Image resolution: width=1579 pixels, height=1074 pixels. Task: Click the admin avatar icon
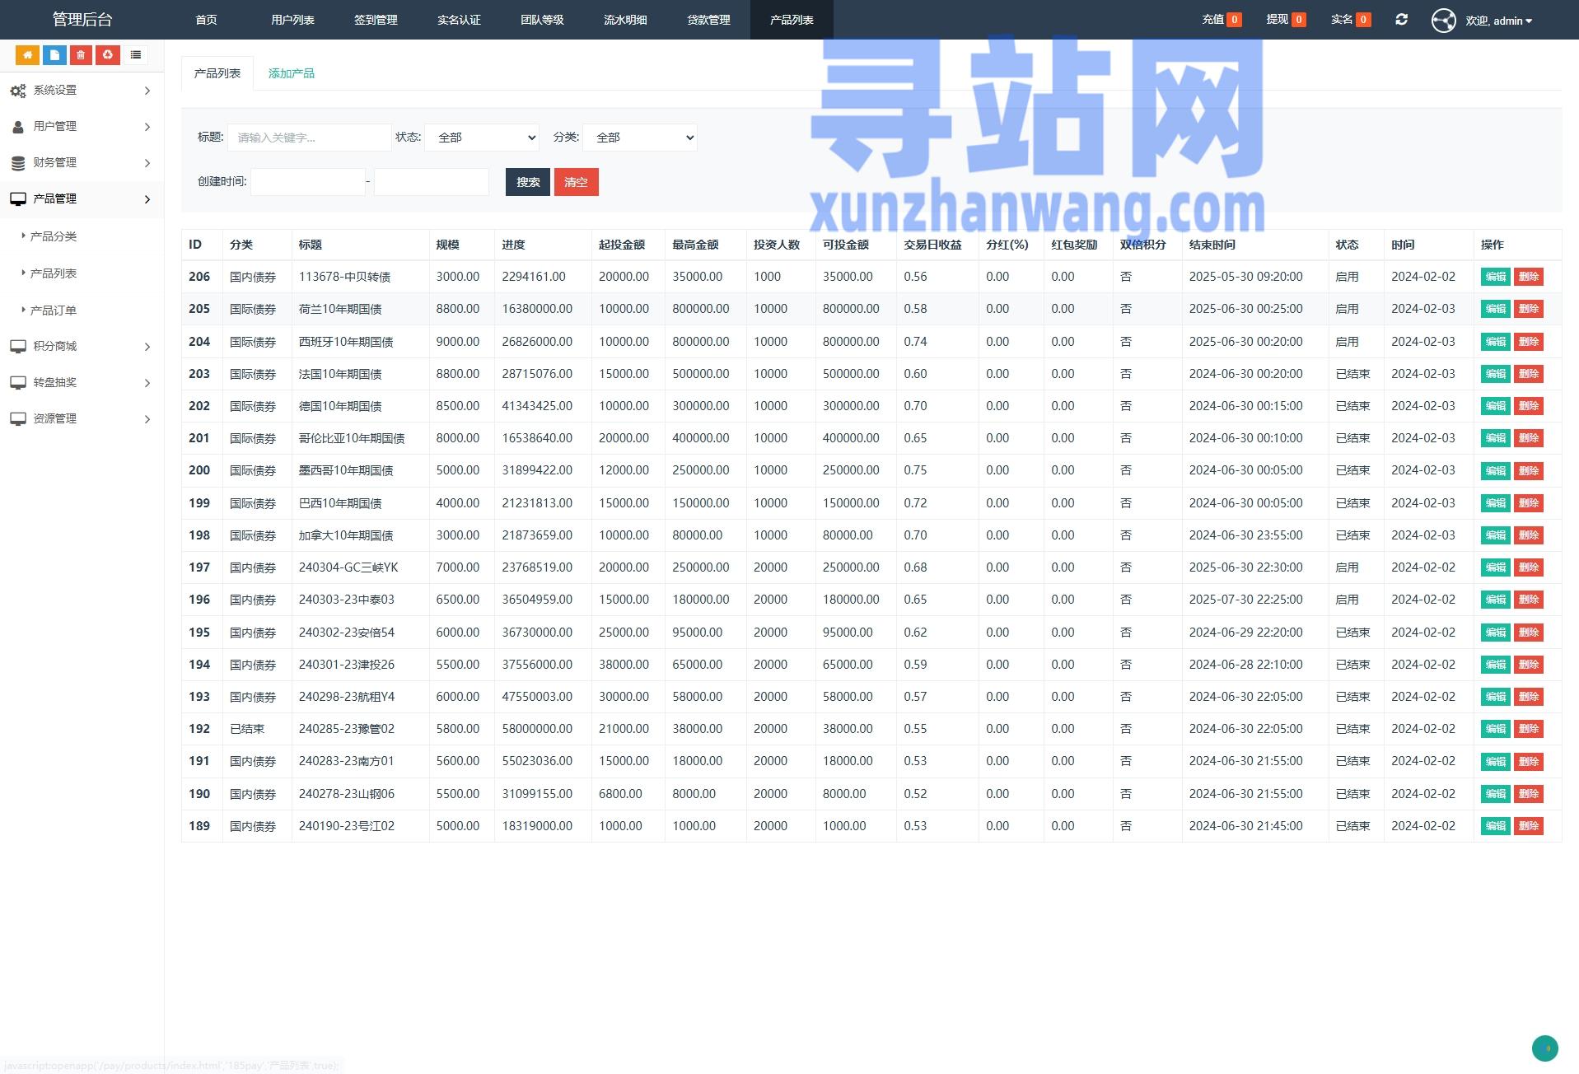pyautogui.click(x=1443, y=20)
